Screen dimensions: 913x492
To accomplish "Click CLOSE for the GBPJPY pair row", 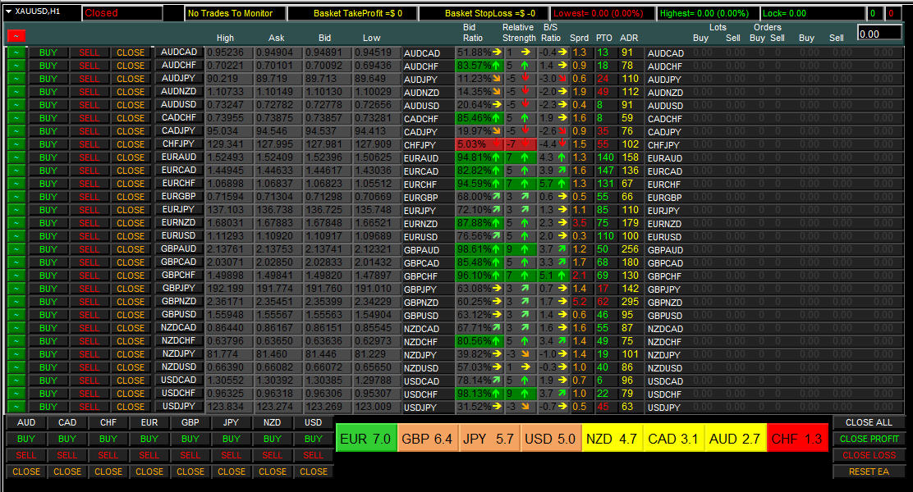I will 131,289.
